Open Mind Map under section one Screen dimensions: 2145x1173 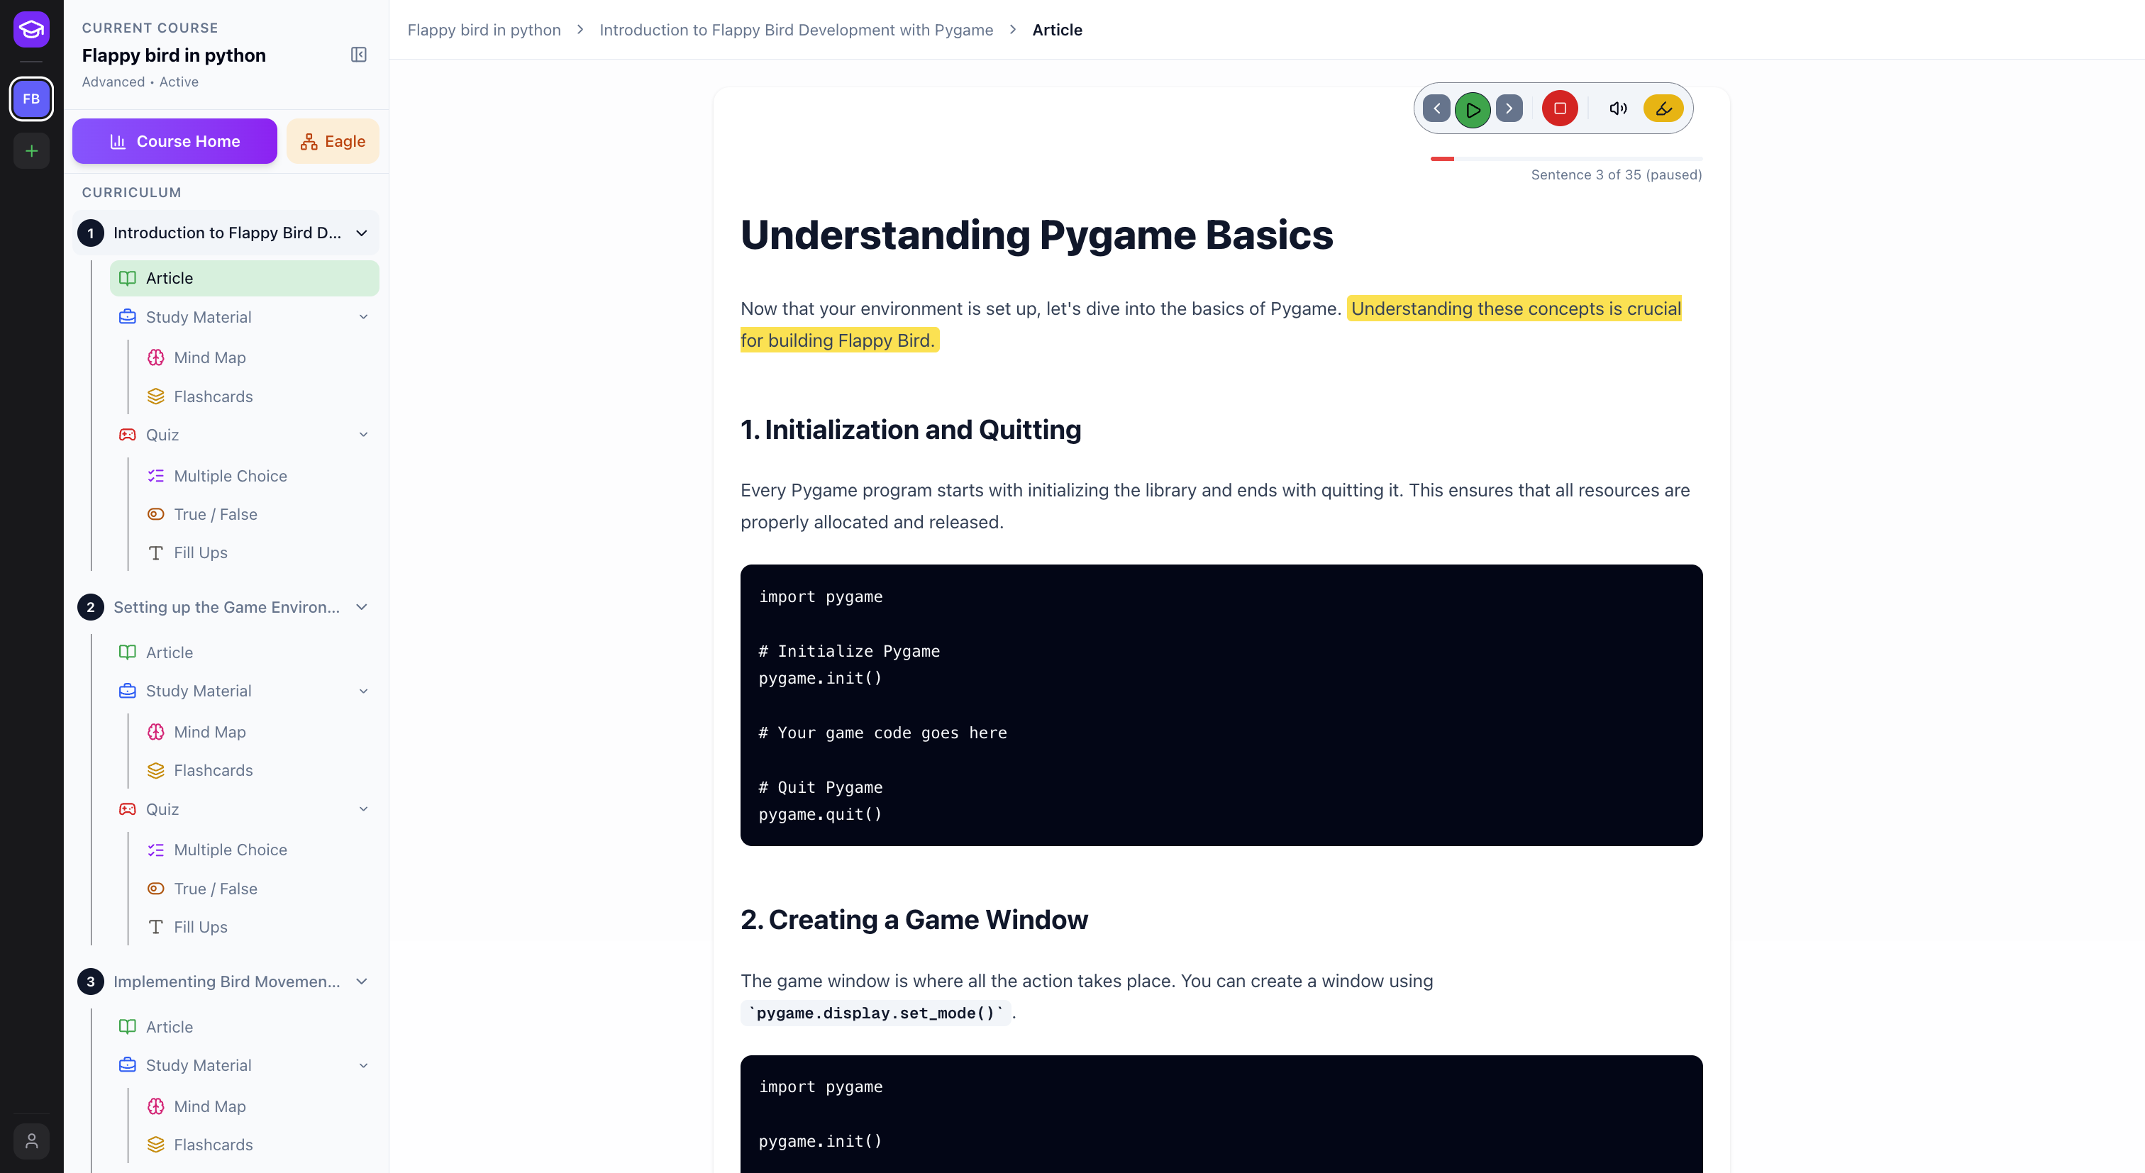(209, 357)
